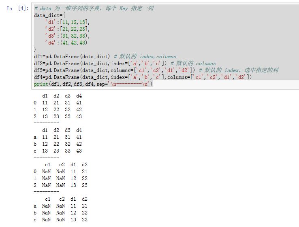
Task: Click the 'd3':(31,32,33) code line
Action: pyautogui.click(x=67, y=36)
